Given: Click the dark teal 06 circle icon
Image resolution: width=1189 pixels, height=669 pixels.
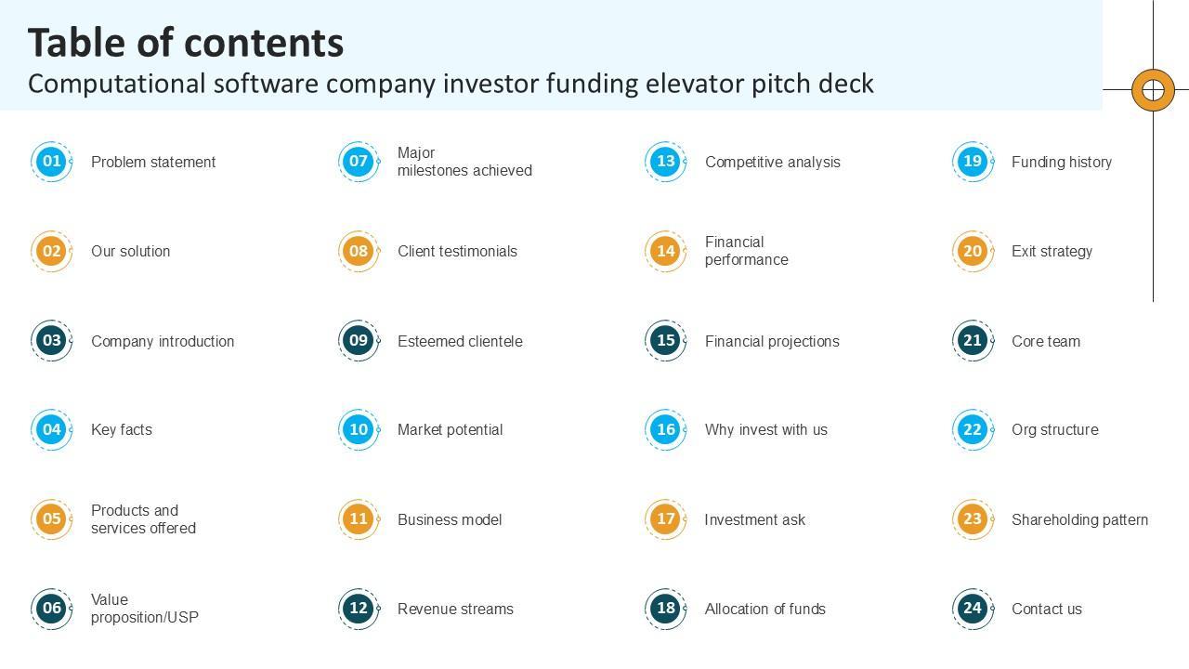Looking at the screenshot, I should click(x=52, y=609).
